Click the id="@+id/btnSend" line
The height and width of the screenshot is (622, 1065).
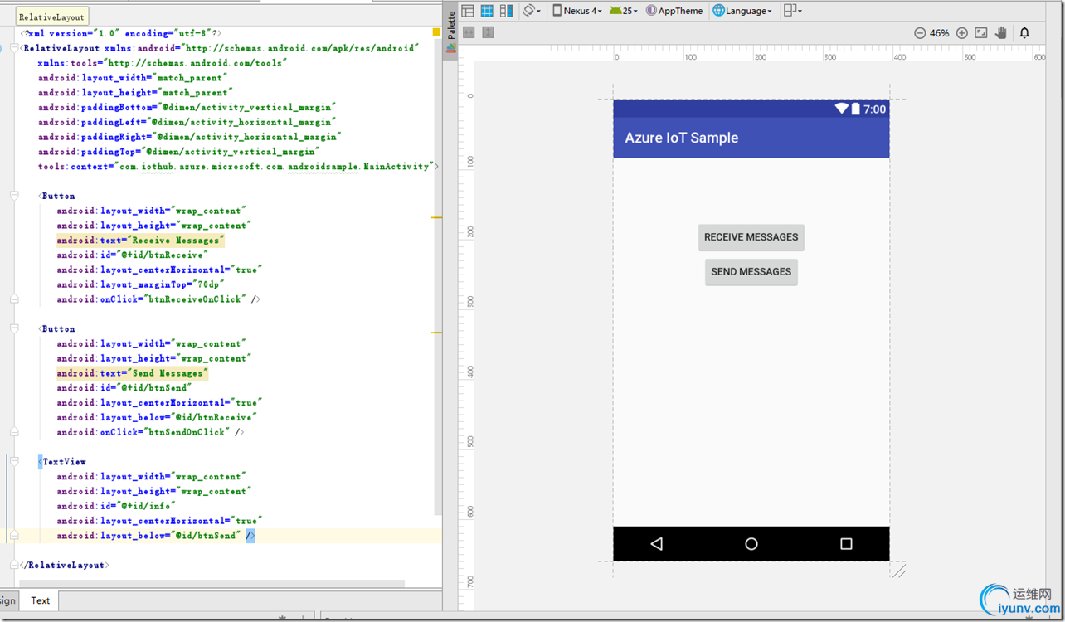pos(124,388)
